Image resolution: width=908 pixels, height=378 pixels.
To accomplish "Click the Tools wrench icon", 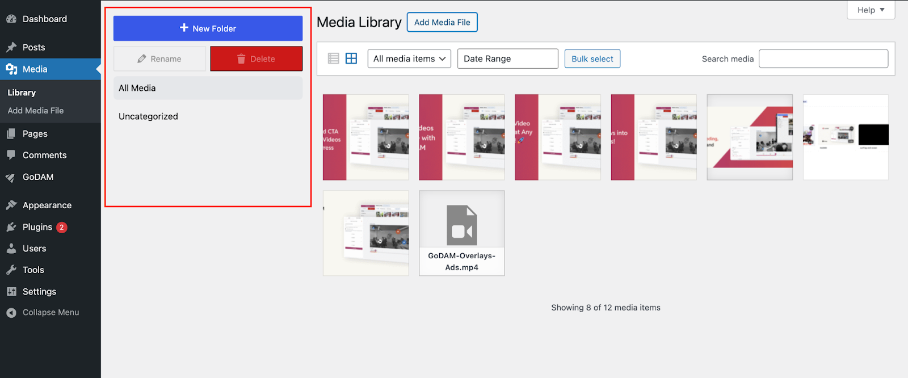I will pyautogui.click(x=11, y=270).
